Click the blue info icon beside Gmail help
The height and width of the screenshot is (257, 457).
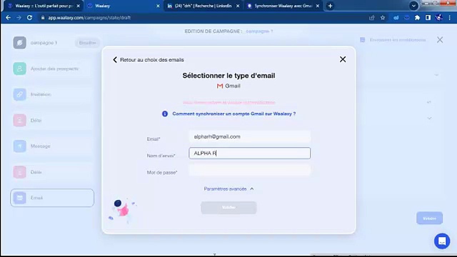pyautogui.click(x=165, y=114)
